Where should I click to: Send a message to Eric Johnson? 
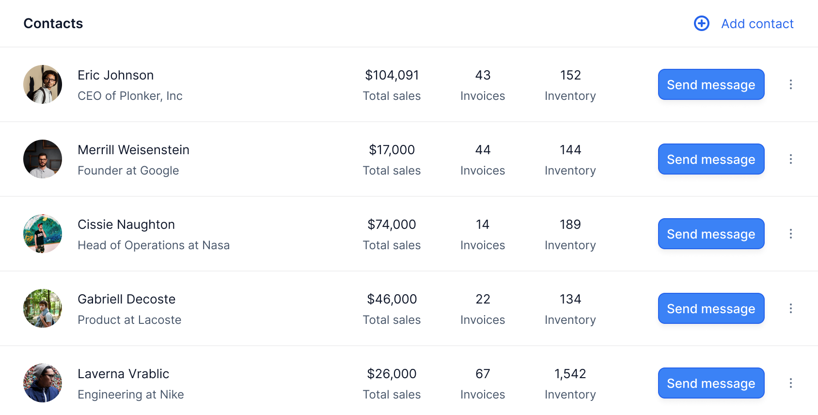pyautogui.click(x=711, y=84)
